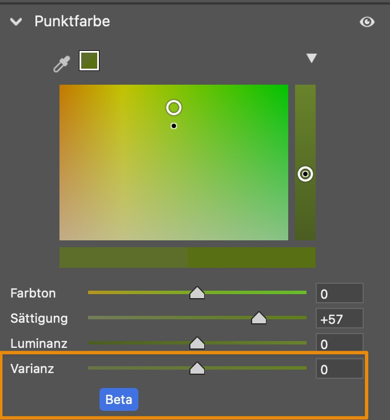Click the Sättigung slider thumb
The height and width of the screenshot is (420, 390).
tap(259, 318)
